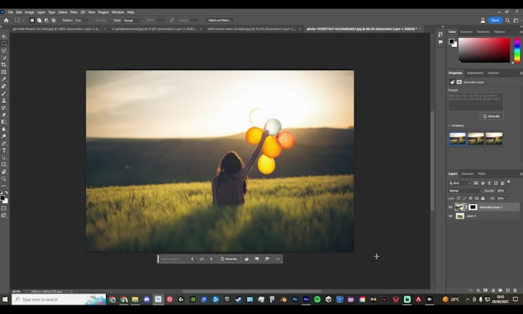Open the three-dots more options on the taskbar

tap(278, 259)
